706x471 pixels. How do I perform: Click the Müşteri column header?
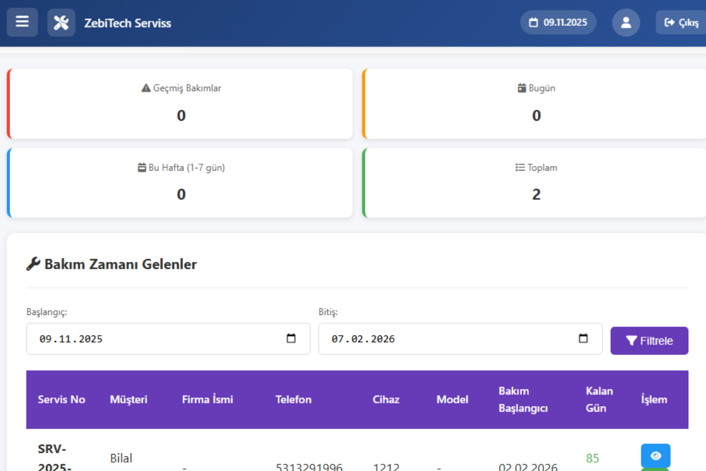tap(129, 399)
